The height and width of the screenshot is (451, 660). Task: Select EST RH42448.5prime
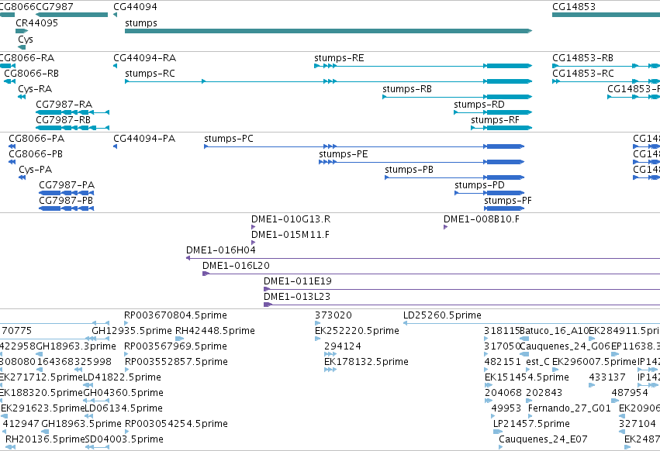coord(179,339)
